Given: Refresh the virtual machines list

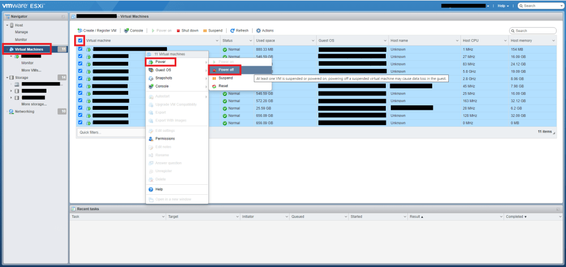Looking at the screenshot, I should 233,30.
